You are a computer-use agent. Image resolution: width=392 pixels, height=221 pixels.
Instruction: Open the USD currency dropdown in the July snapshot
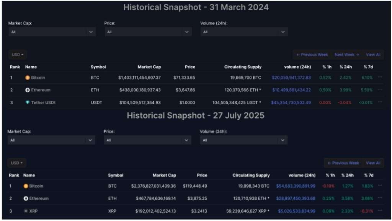[x=16, y=163]
